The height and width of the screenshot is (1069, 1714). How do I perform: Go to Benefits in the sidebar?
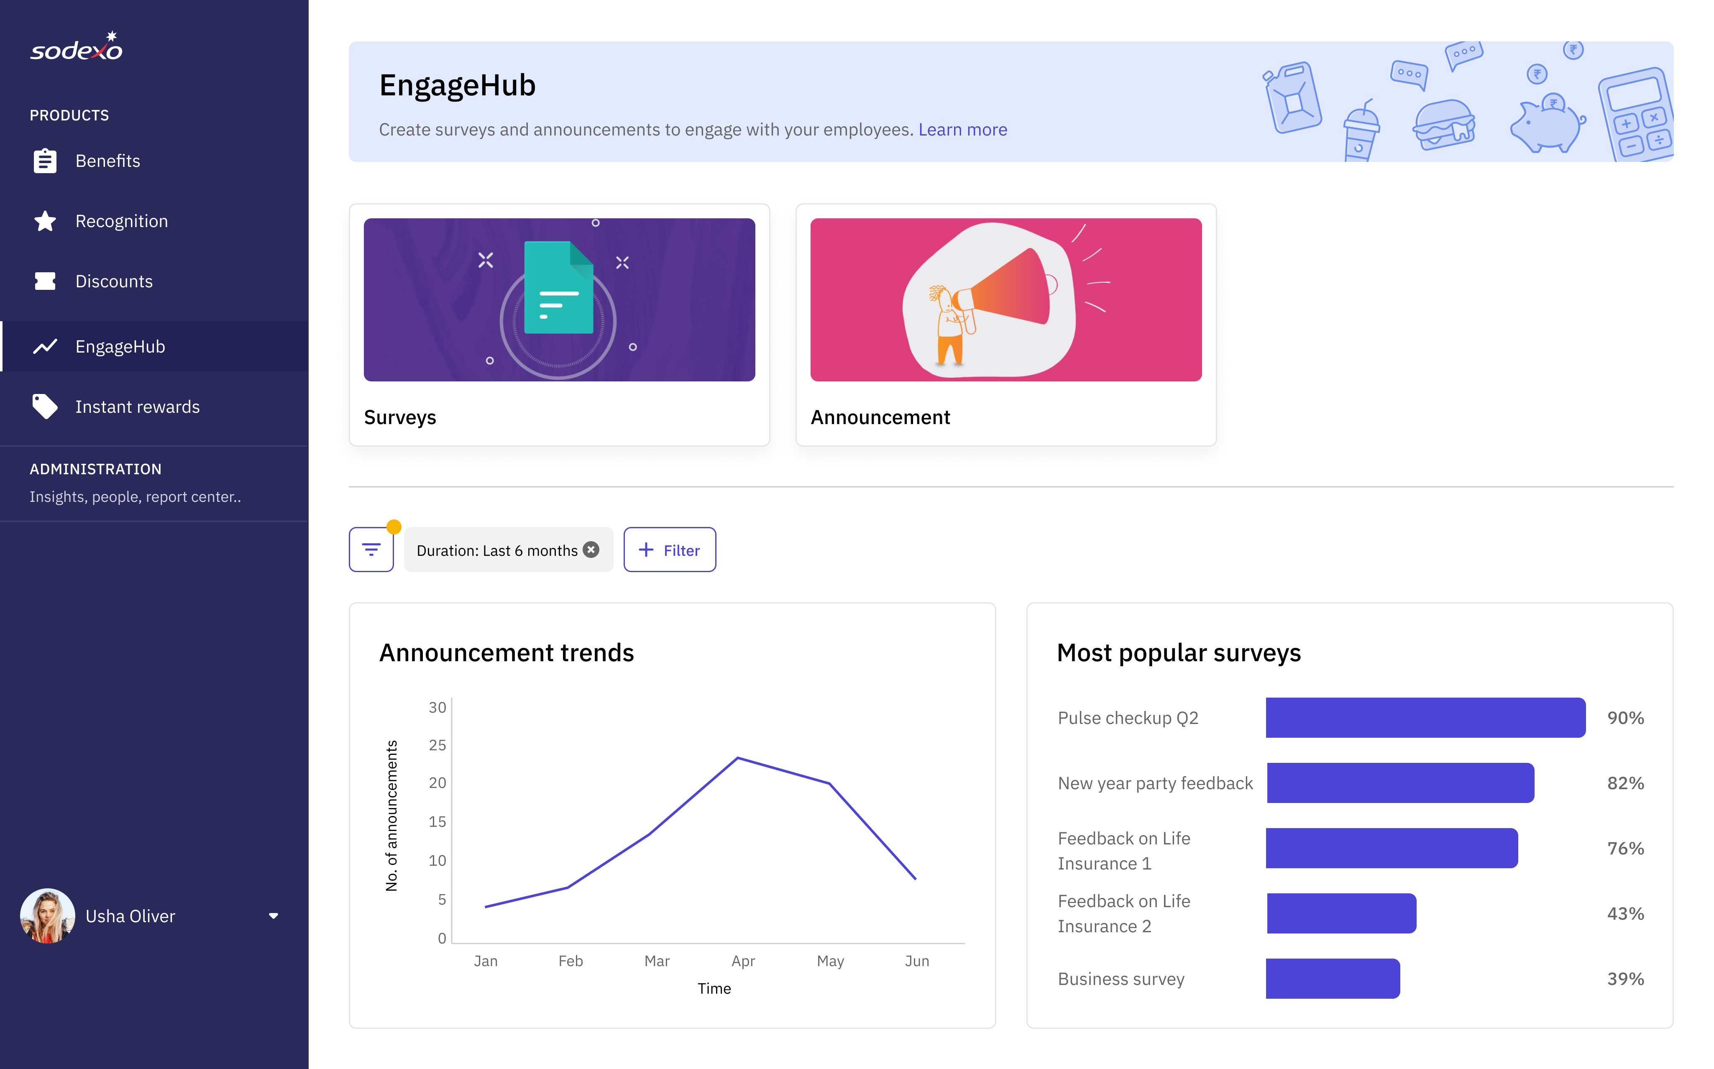[x=107, y=161]
